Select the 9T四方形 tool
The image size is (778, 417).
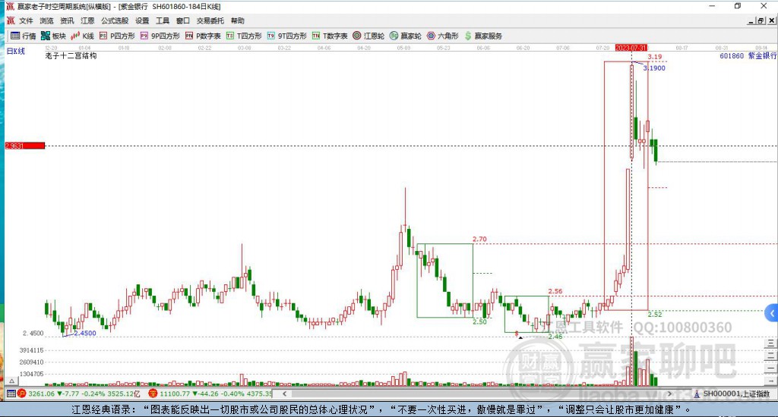pyautogui.click(x=286, y=36)
